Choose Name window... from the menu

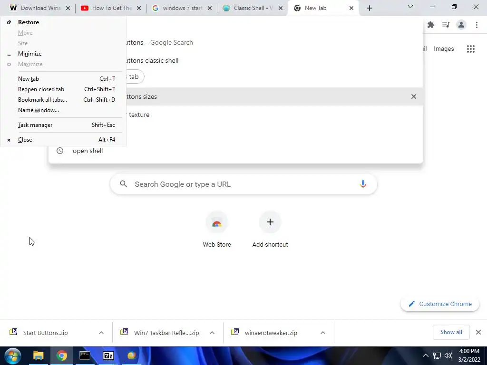[63, 110]
